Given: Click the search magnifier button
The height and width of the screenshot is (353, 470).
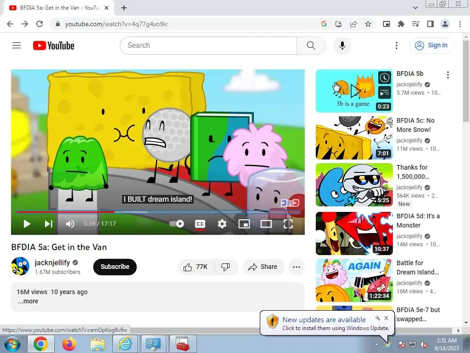Looking at the screenshot, I should point(311,46).
